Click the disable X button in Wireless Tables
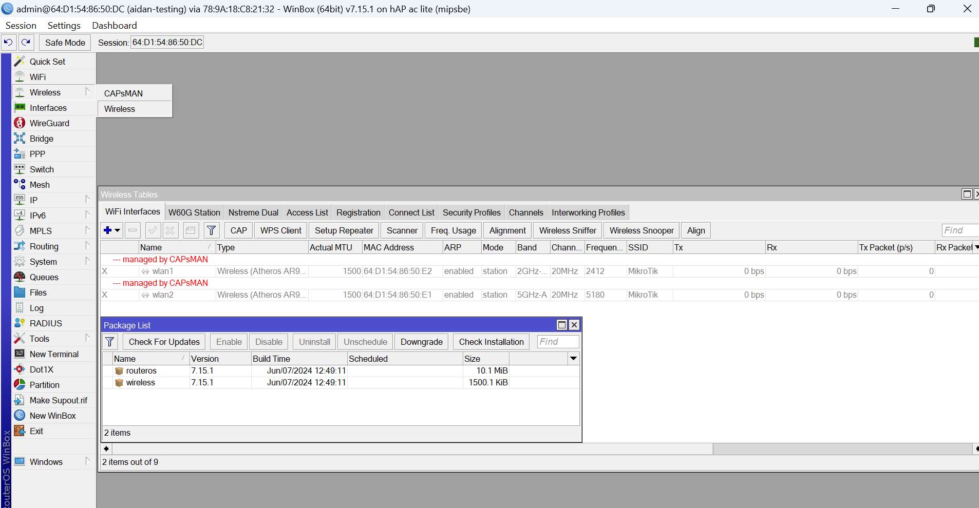 pyautogui.click(x=170, y=230)
